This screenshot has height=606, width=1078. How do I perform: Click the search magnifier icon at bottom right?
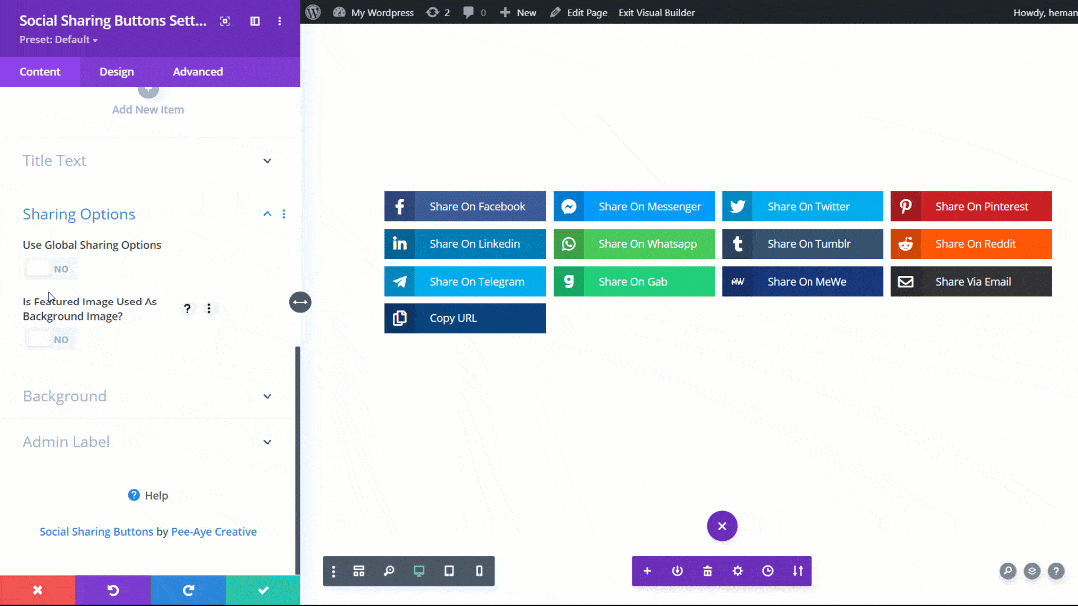(x=1008, y=571)
